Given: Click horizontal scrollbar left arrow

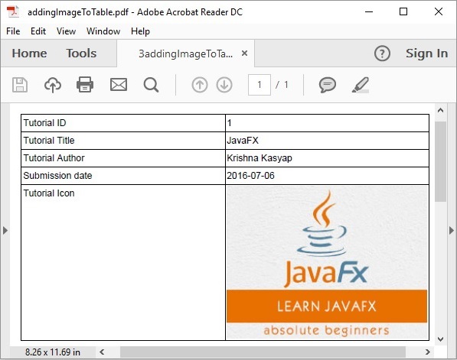Looking at the screenshot, I should [x=102, y=352].
